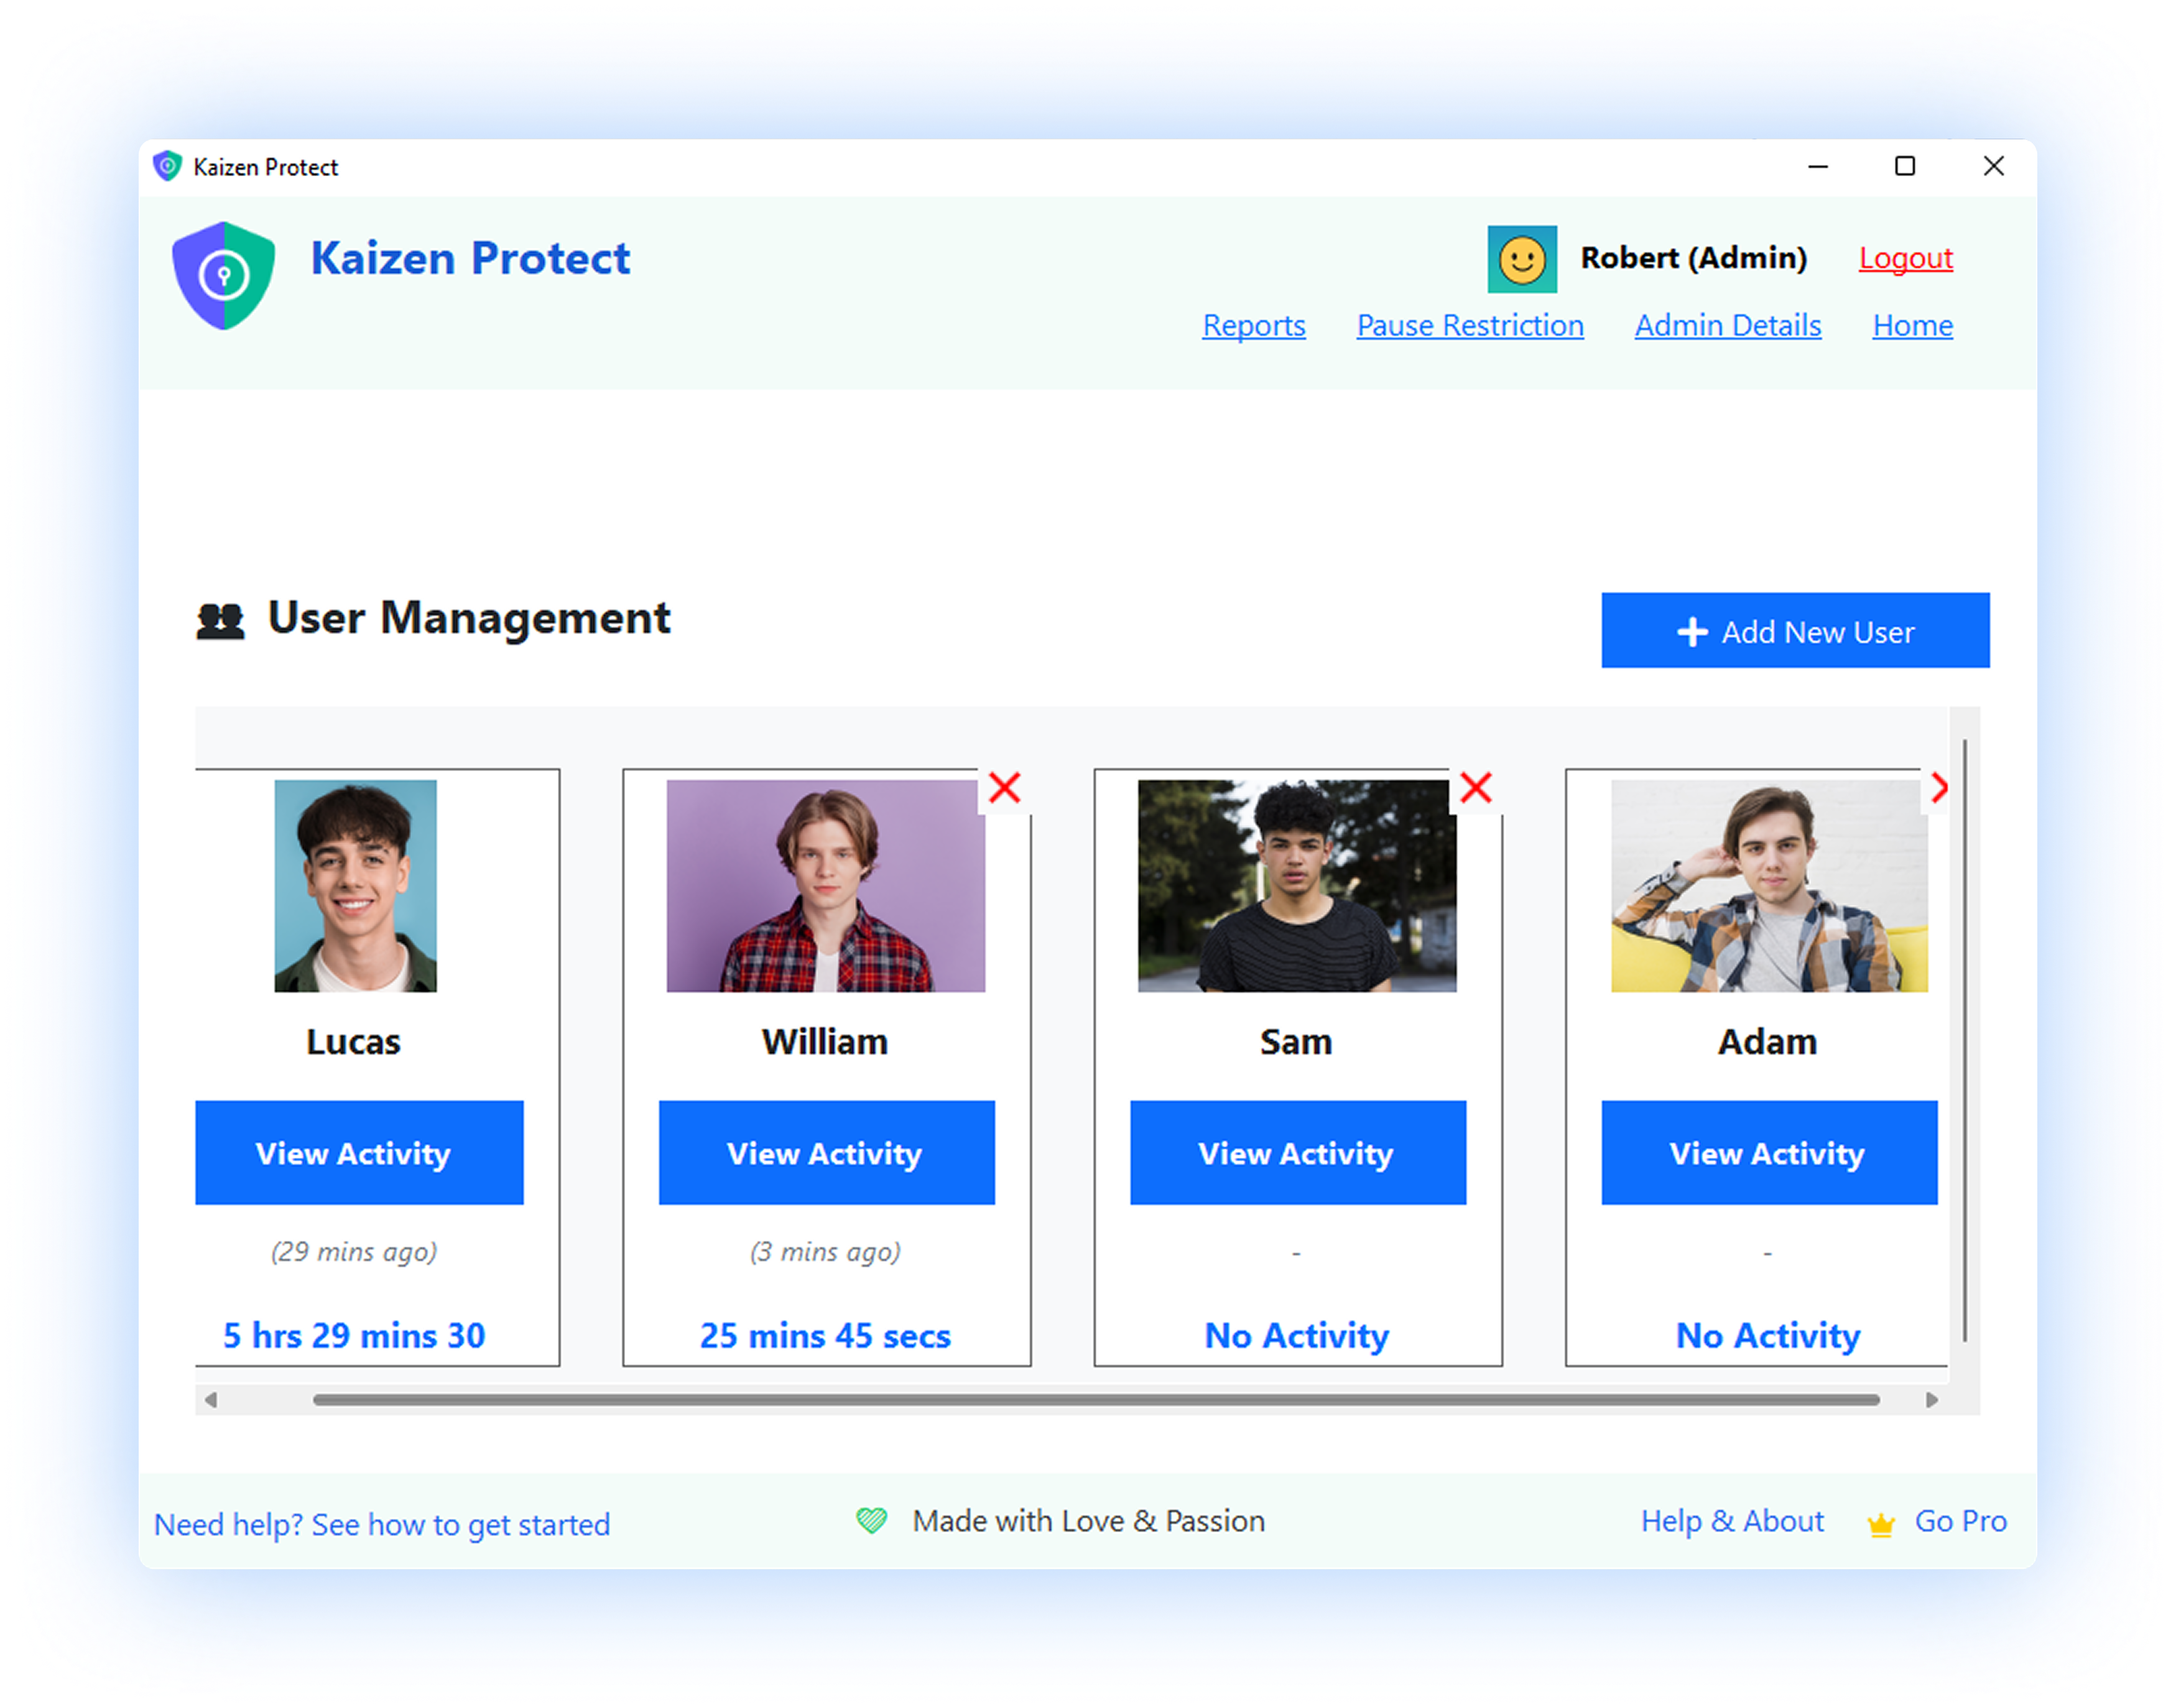Click the green heart icon in footer
The height and width of the screenshot is (1708, 2176).
pos(872,1519)
